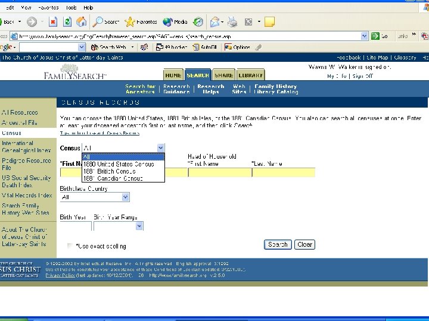The height and width of the screenshot is (321, 429).
Task: Click the browser address bar
Action: [189, 36]
